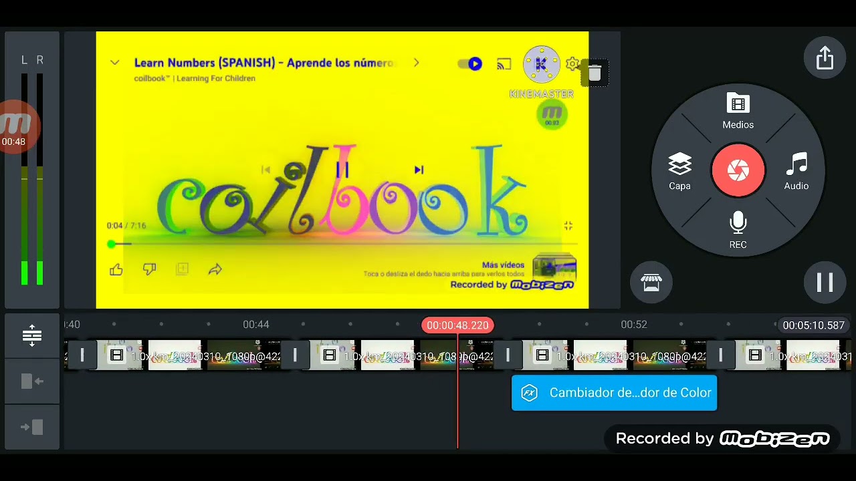Open the Learn Numbers (SPANISH) video title
The image size is (856, 481).
coord(264,63)
